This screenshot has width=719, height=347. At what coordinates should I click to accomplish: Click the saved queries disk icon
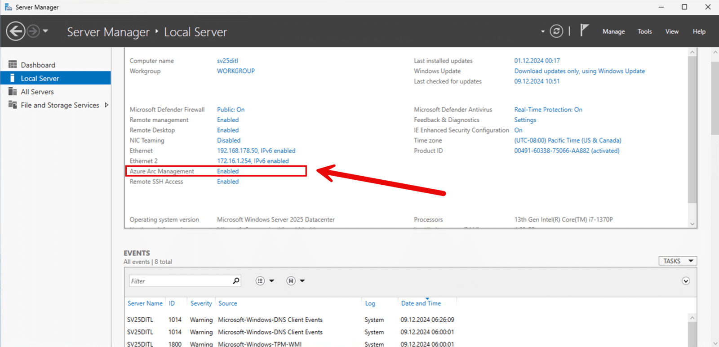click(291, 281)
